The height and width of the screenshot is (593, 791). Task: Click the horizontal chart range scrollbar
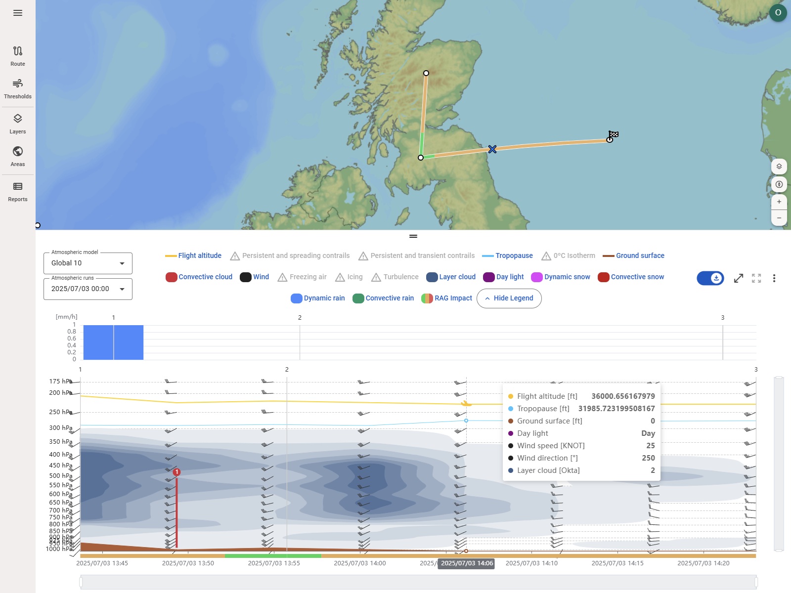coord(418,582)
